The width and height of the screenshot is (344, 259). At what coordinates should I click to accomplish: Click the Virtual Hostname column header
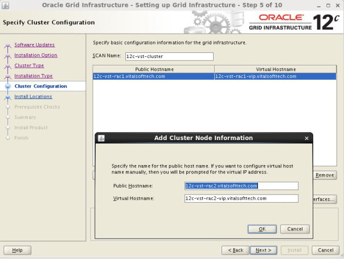[x=275, y=69]
